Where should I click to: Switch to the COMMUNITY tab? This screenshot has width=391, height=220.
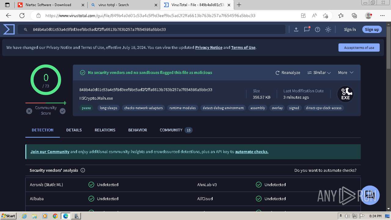coord(176,130)
